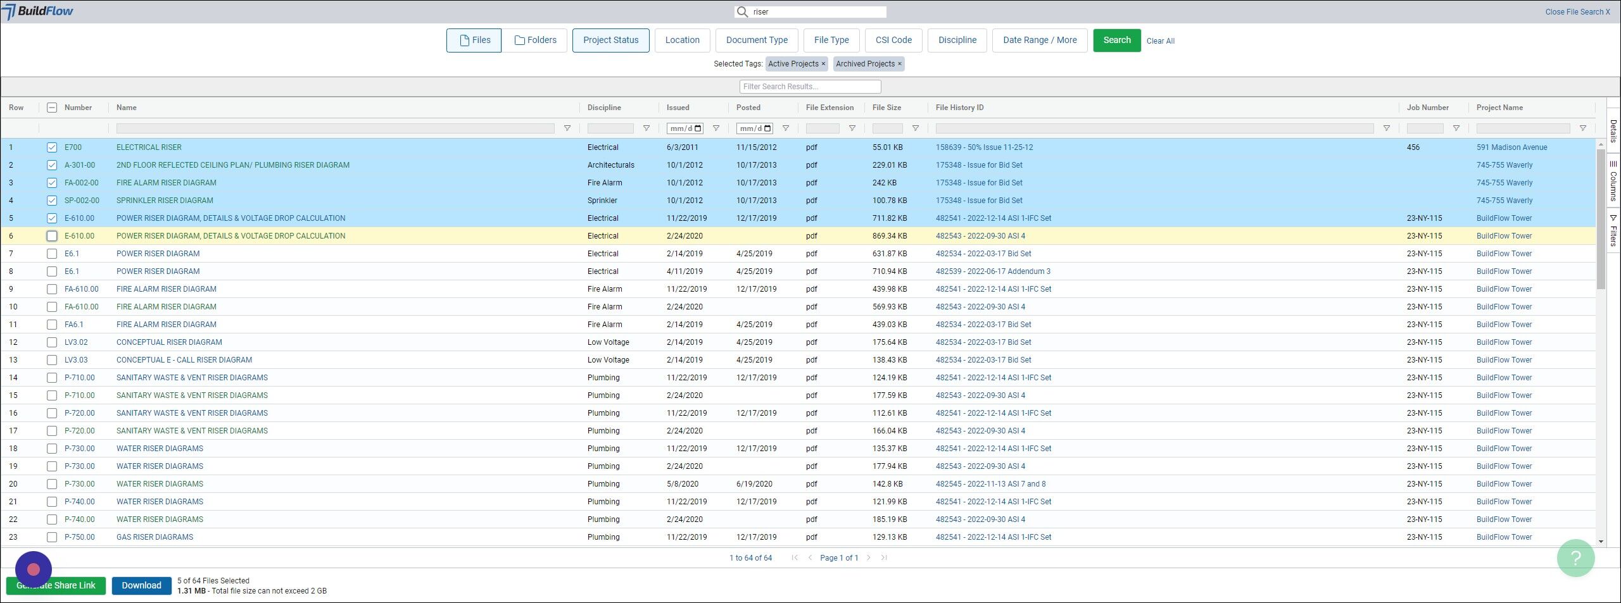Open the Name column filter funnel icon
The width and height of the screenshot is (1621, 603).
(x=567, y=128)
